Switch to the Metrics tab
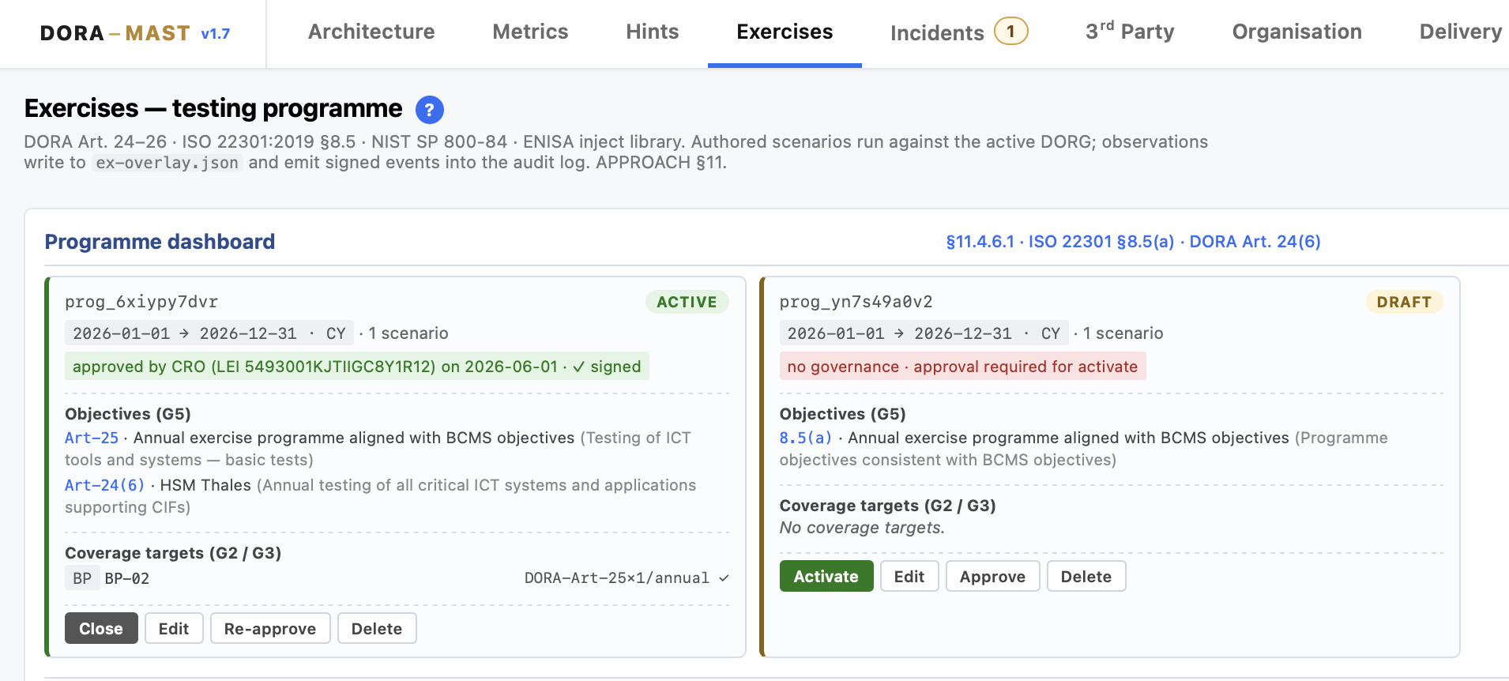This screenshot has height=681, width=1509. [x=530, y=32]
